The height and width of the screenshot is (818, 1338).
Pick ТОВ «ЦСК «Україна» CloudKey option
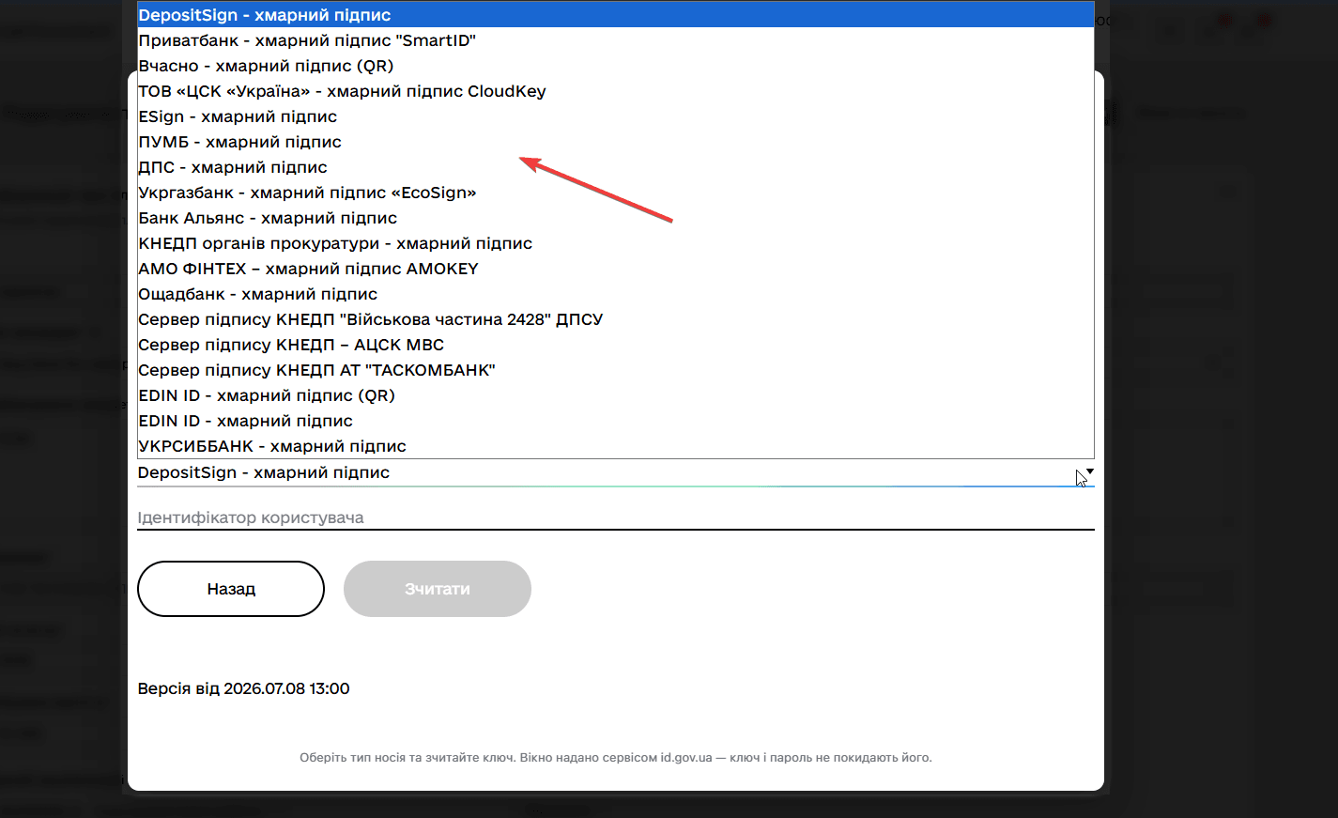pyautogui.click(x=616, y=91)
